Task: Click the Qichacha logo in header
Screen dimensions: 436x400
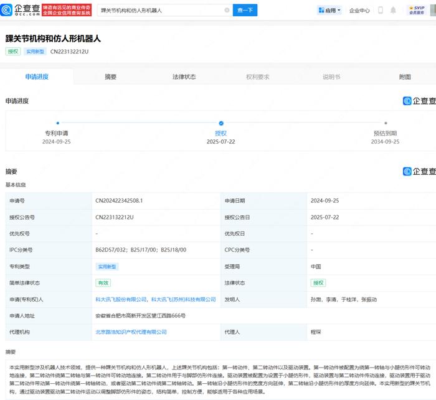Action: pyautogui.click(x=21, y=10)
